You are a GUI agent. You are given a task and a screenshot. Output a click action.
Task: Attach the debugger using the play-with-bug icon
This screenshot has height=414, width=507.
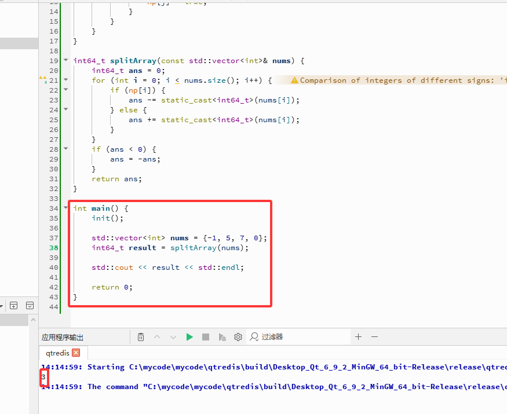(x=222, y=337)
